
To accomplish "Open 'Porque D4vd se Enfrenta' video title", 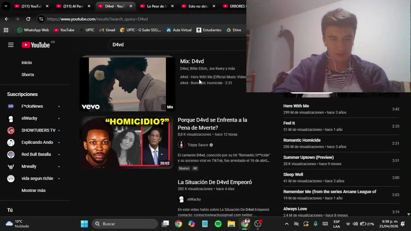I will (x=213, y=124).
